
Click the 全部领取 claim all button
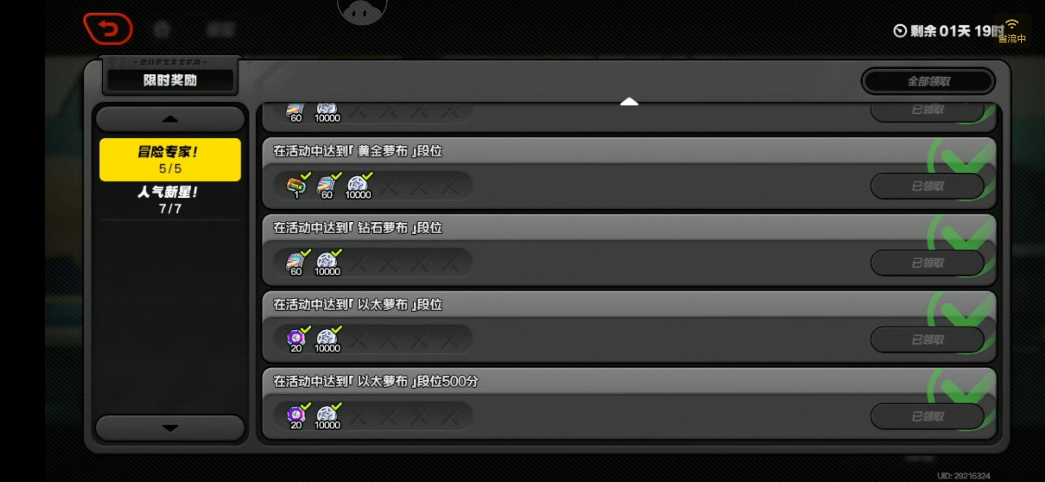(x=928, y=81)
